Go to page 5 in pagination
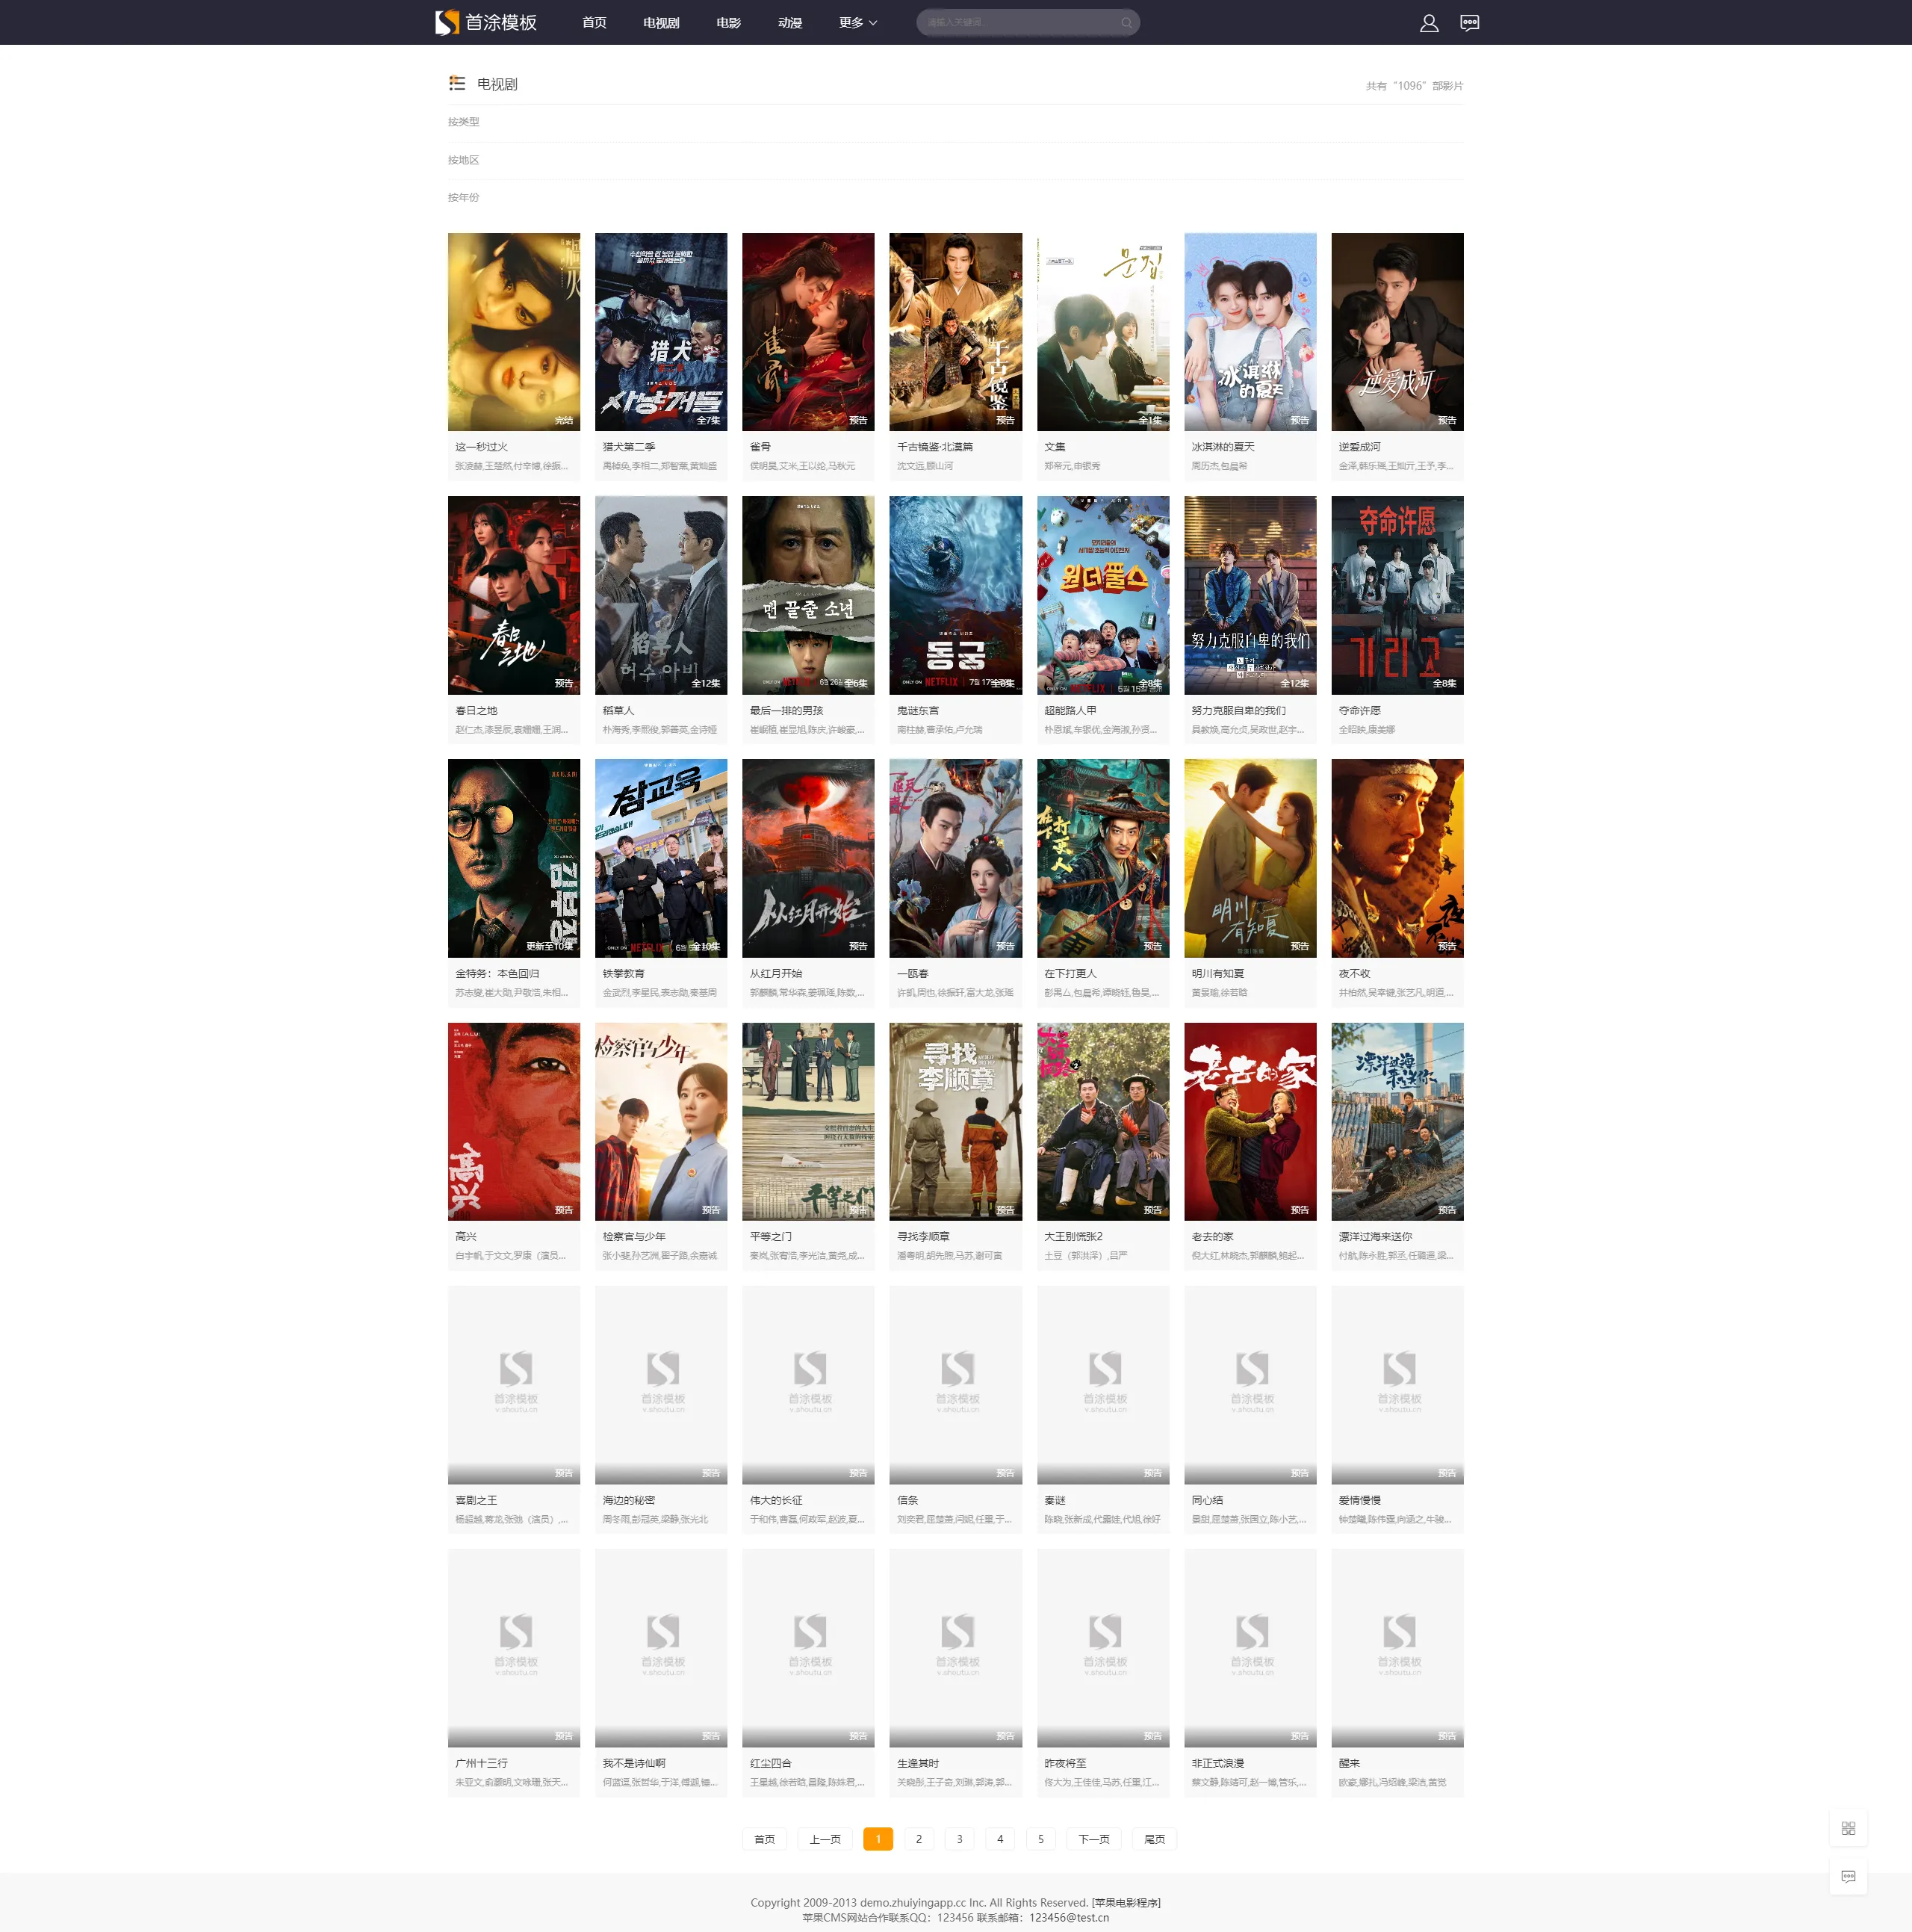The height and width of the screenshot is (1932, 1912). click(1040, 1839)
